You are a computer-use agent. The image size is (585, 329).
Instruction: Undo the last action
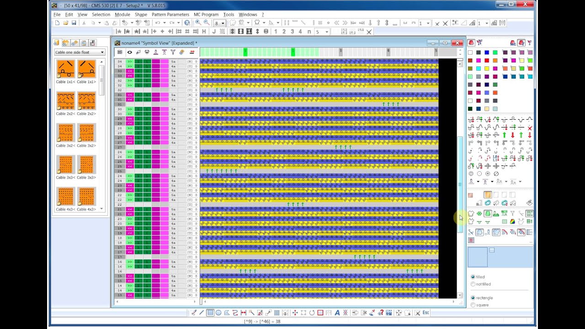click(157, 23)
